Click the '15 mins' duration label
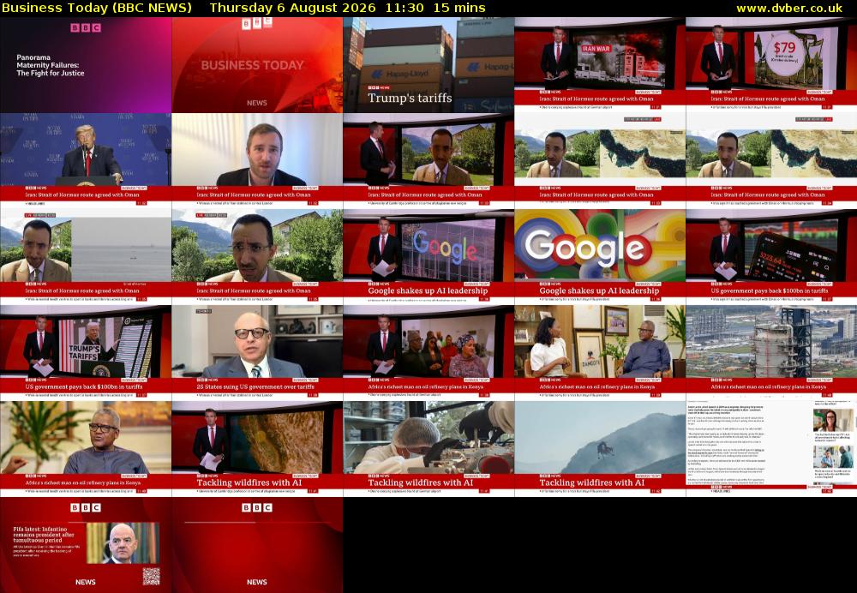 (459, 8)
